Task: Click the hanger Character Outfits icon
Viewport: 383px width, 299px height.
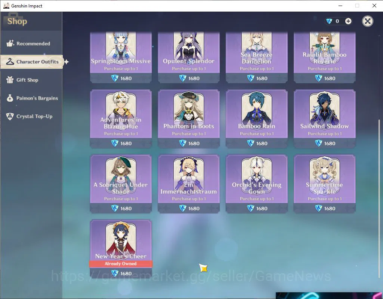Action: coord(10,62)
